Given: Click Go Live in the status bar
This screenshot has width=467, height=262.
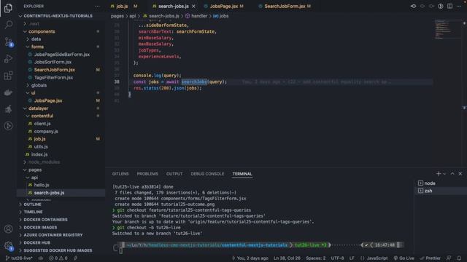Looking at the screenshot, I should coord(404,258).
